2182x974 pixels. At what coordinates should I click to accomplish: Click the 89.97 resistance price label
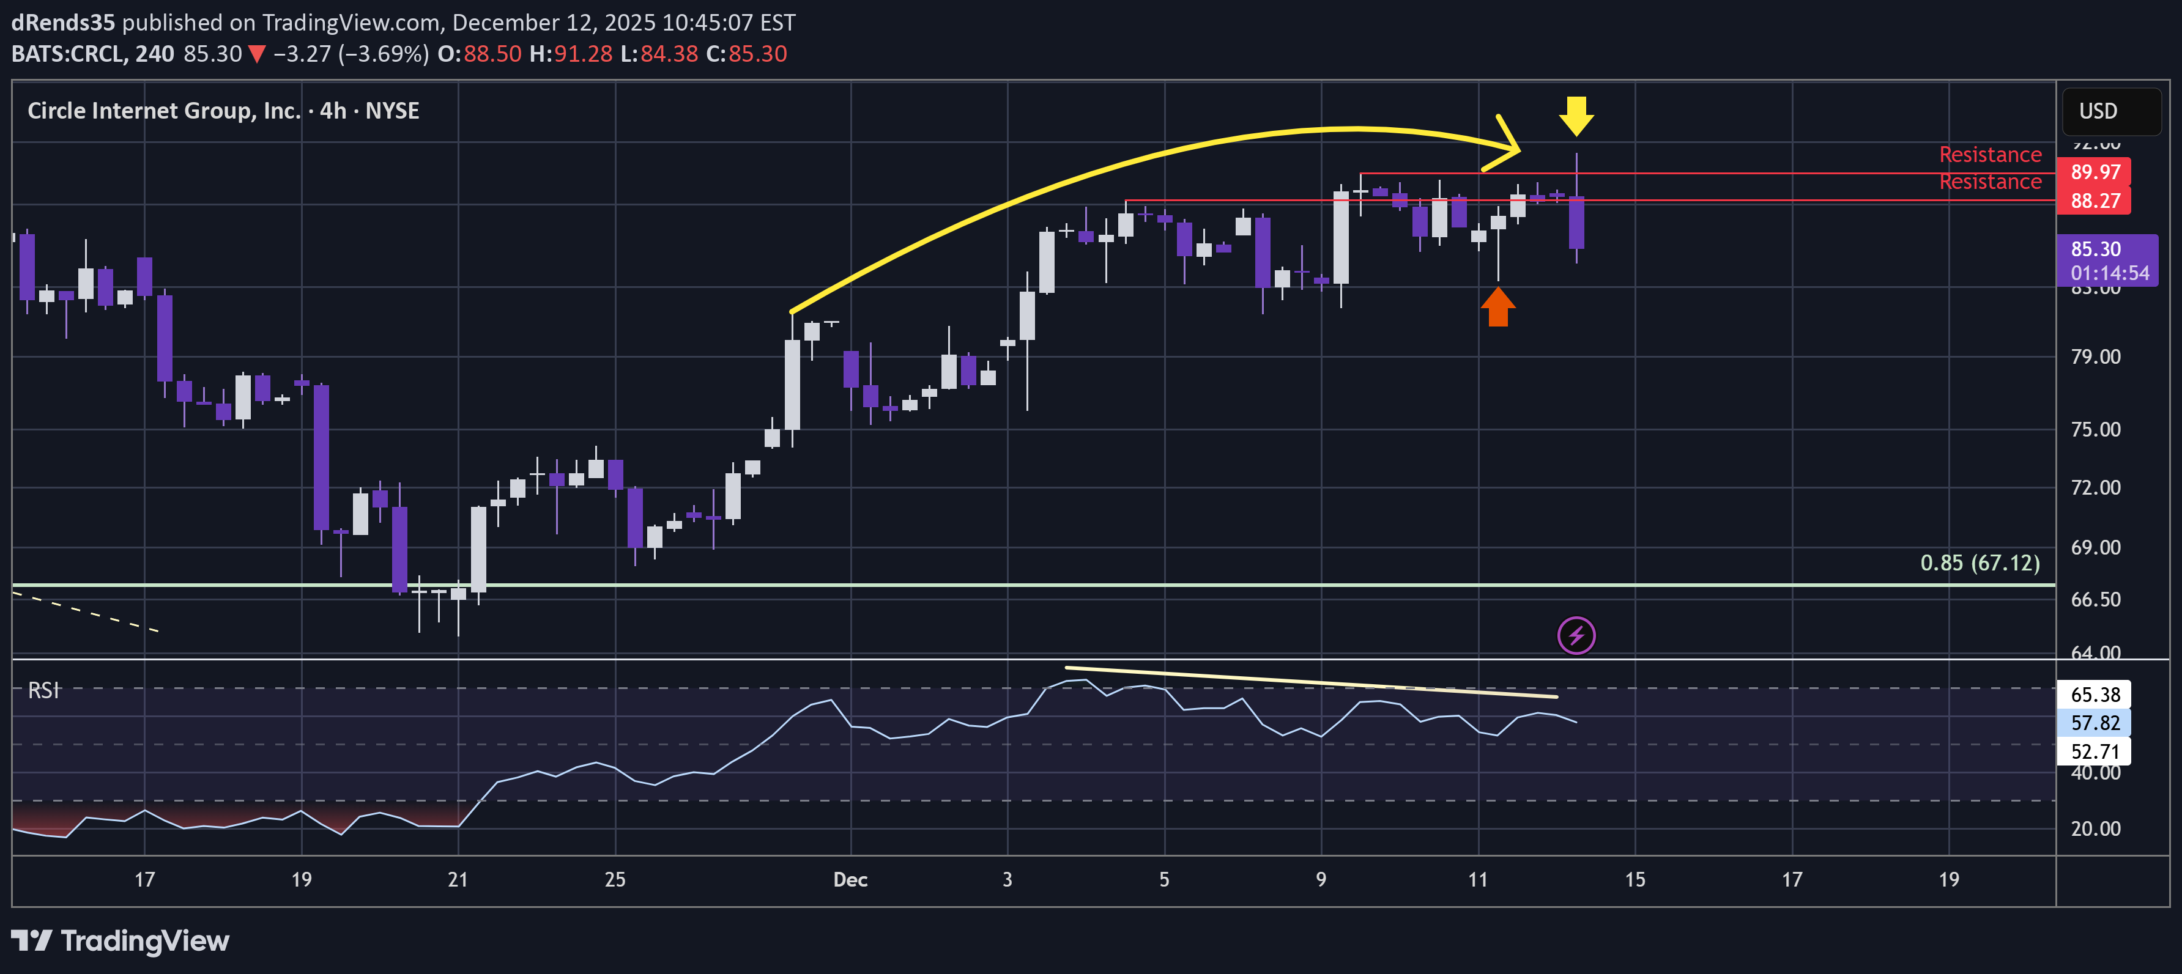click(x=2094, y=172)
